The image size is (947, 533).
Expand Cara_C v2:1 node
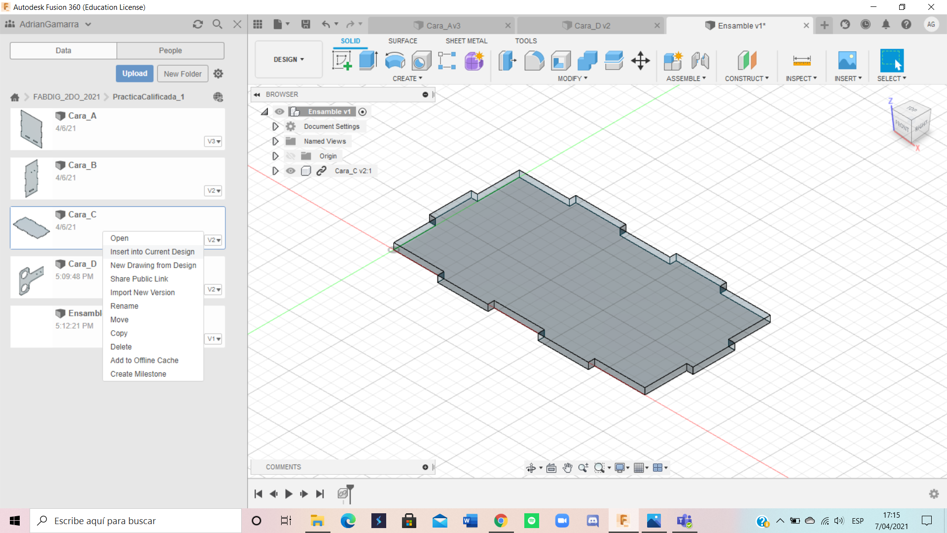coord(275,171)
